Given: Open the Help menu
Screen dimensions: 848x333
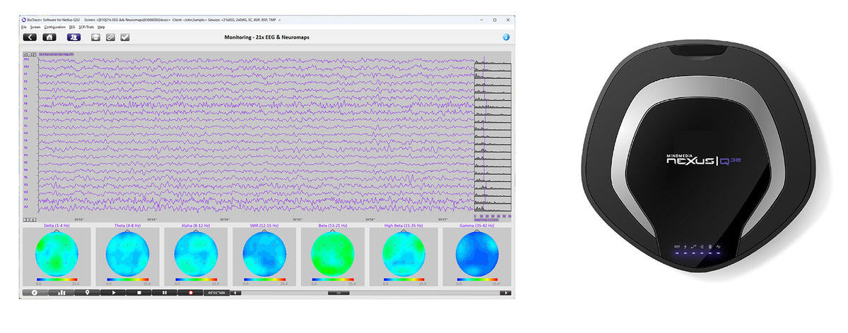Looking at the screenshot, I should click(x=101, y=27).
